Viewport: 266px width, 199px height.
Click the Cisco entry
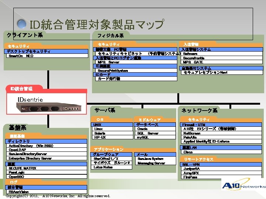coord(222,152)
